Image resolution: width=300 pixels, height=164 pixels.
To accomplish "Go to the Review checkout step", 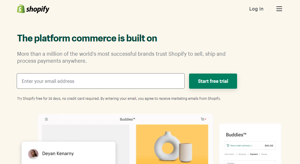I will click(x=264, y=154).
